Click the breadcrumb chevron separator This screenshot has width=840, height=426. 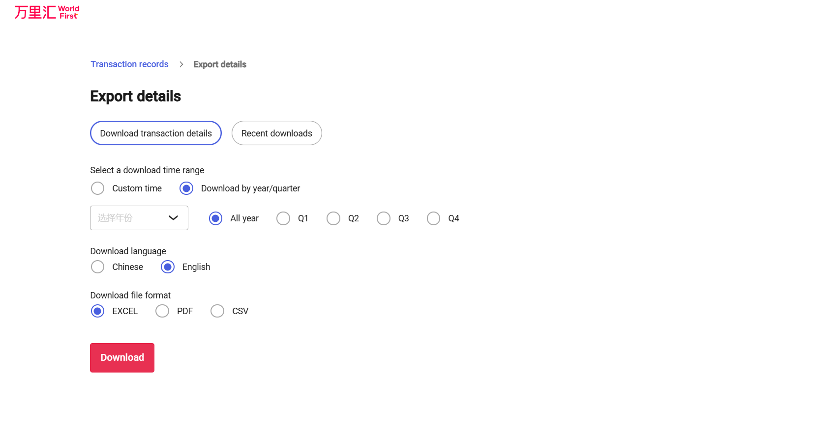pyautogui.click(x=181, y=64)
